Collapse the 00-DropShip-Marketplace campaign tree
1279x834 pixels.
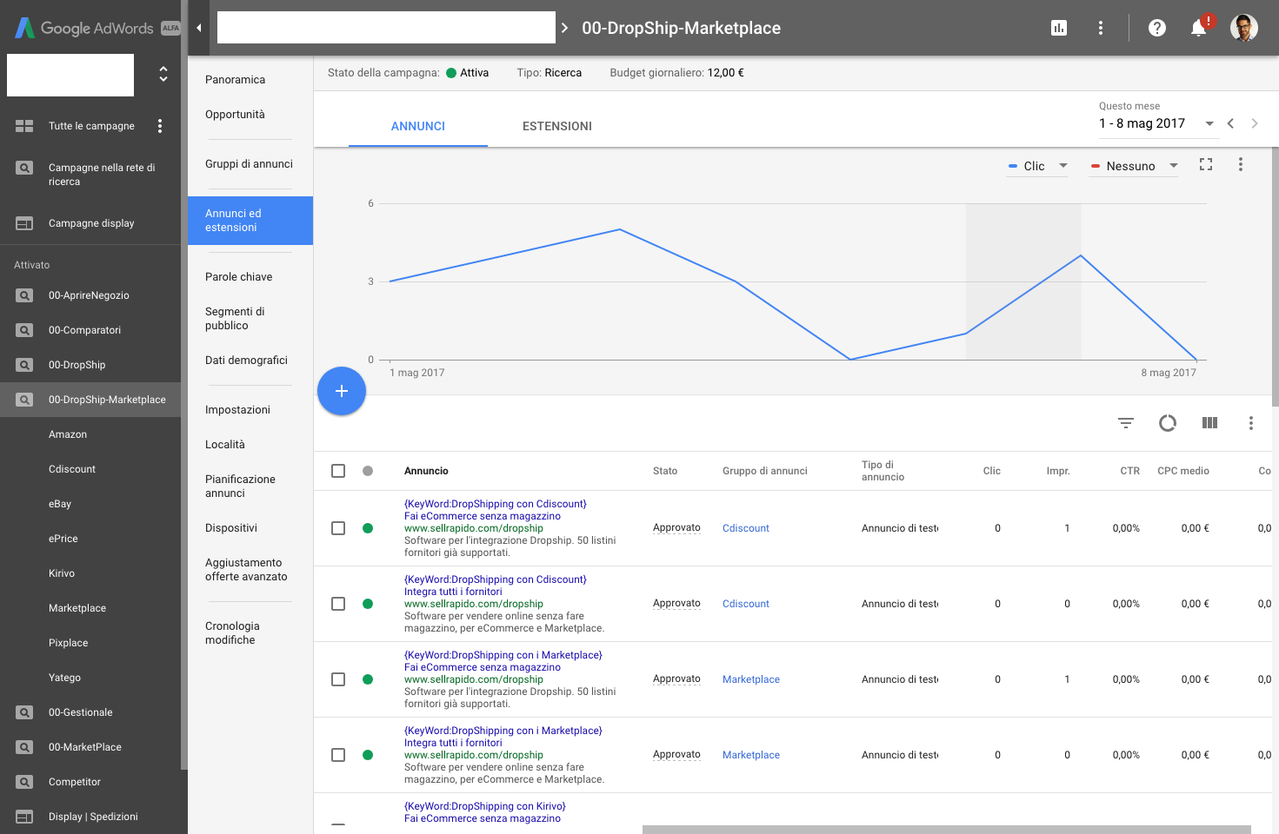[x=90, y=400]
